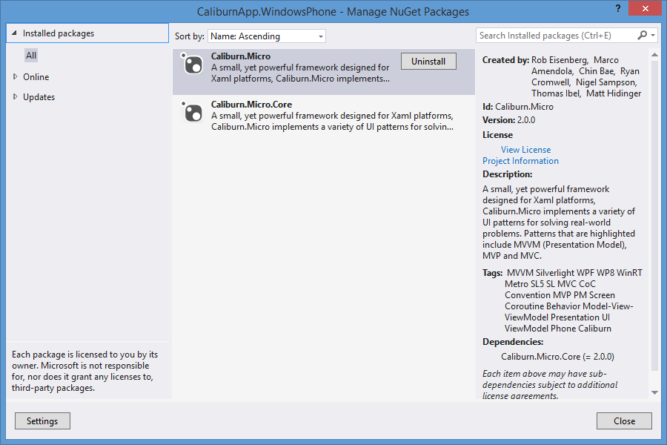Open the Settings dialog
This screenshot has height=445, width=667.
(42, 421)
